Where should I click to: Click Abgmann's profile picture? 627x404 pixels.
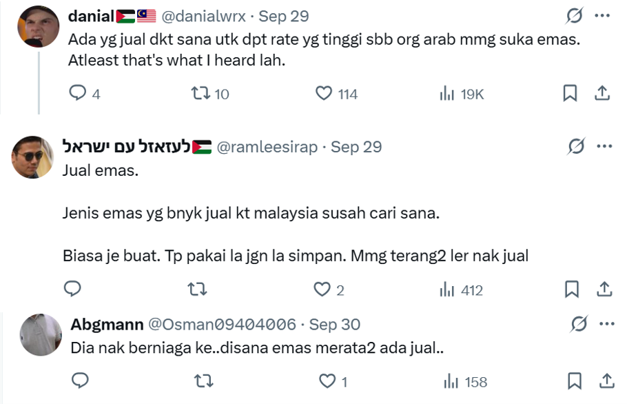pyautogui.click(x=41, y=334)
